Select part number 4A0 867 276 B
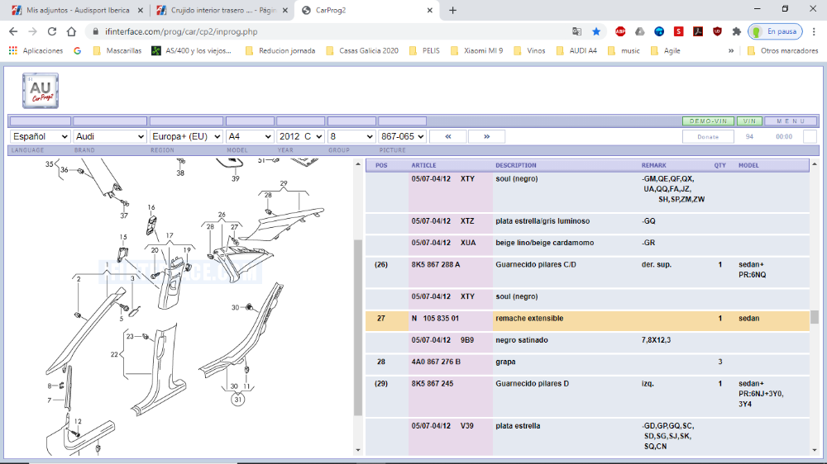Screen dimensions: 827x464 (436, 362)
